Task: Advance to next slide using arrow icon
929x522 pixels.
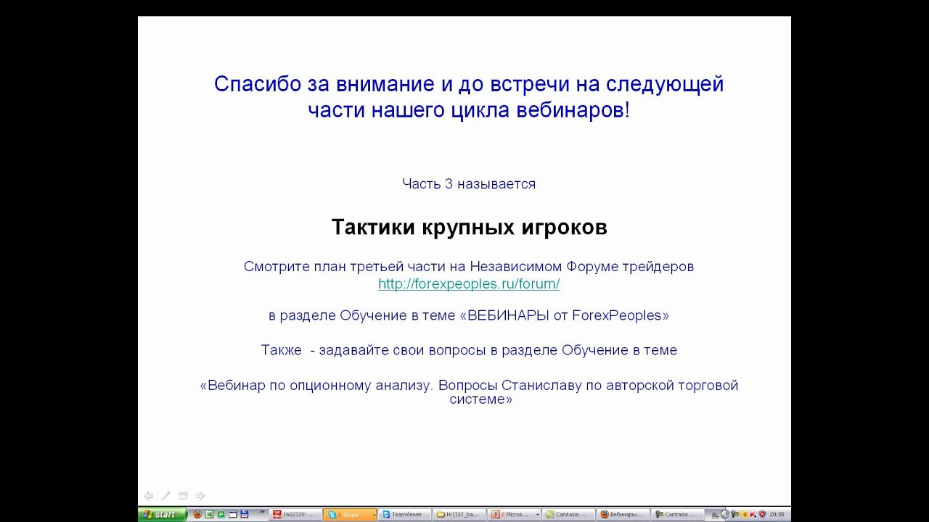Action: (x=200, y=496)
